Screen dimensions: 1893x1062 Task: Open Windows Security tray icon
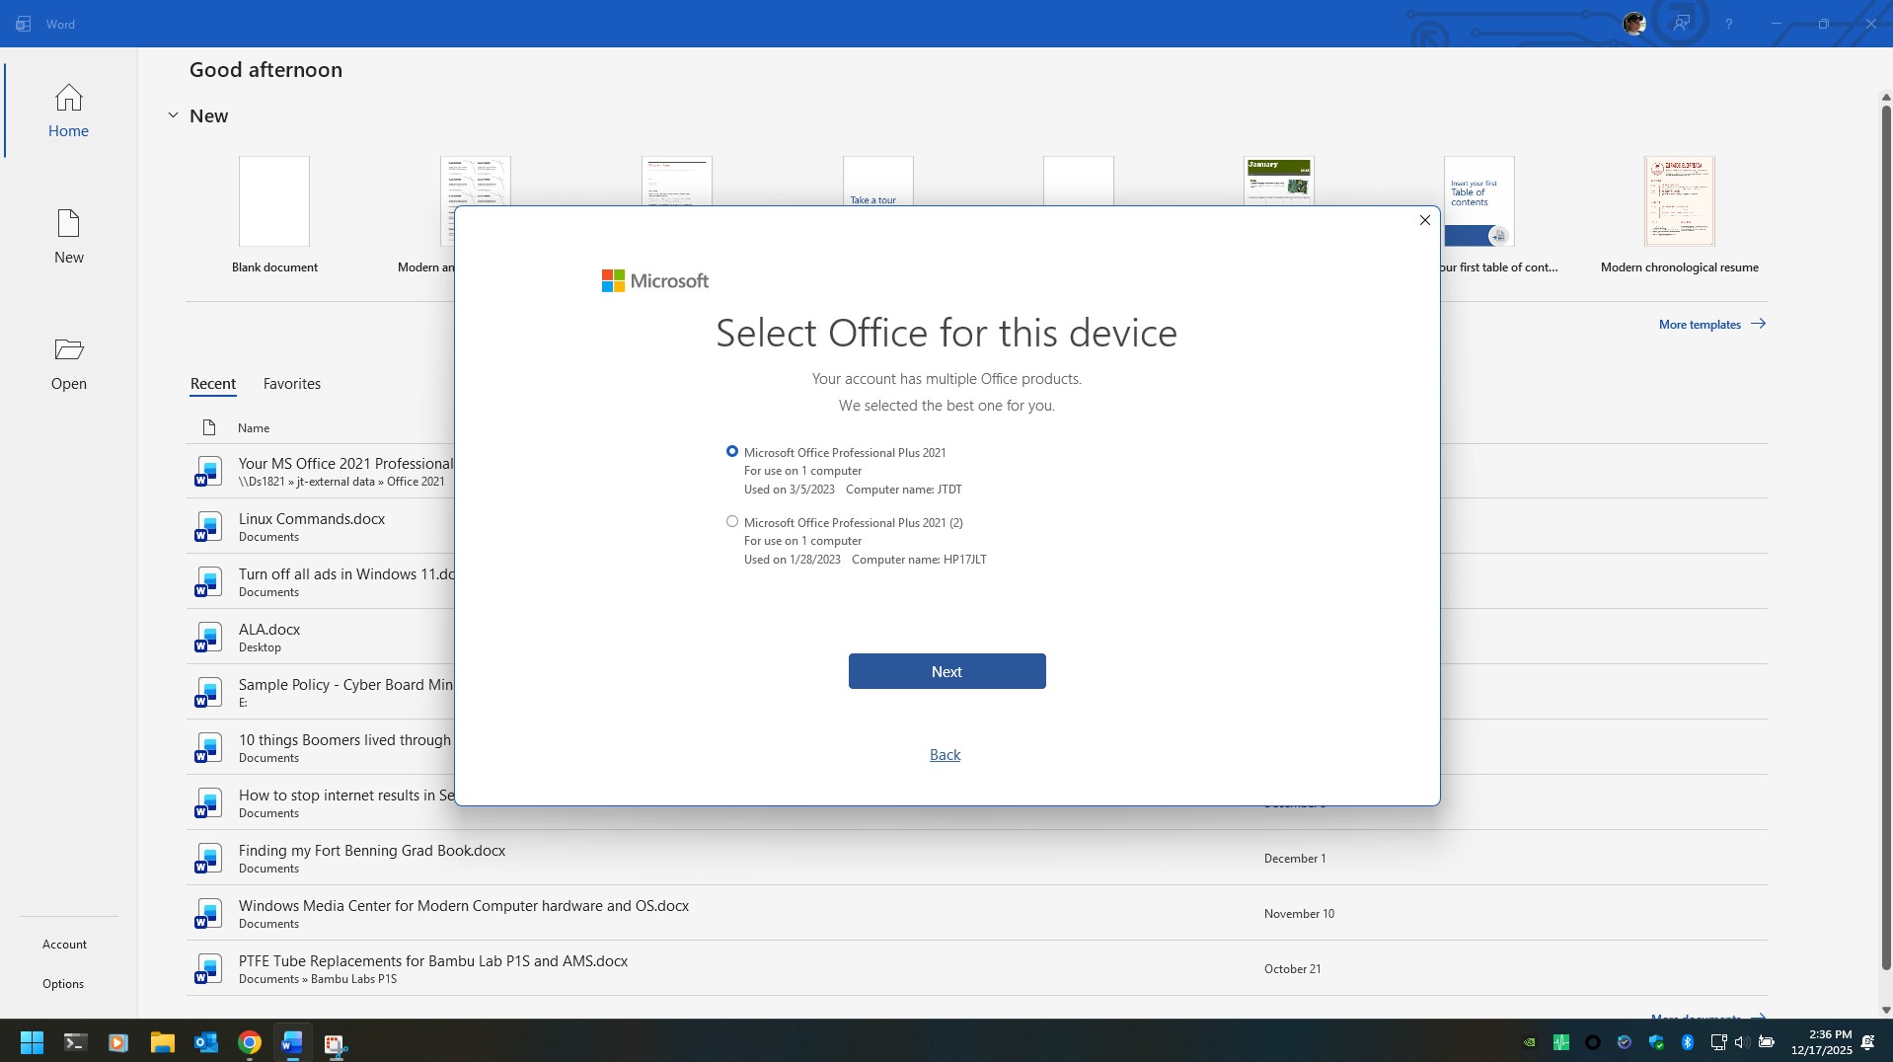[1656, 1042]
